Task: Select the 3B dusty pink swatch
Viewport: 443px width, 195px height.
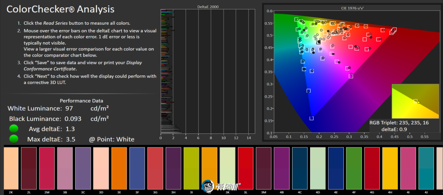Action: point(65,168)
